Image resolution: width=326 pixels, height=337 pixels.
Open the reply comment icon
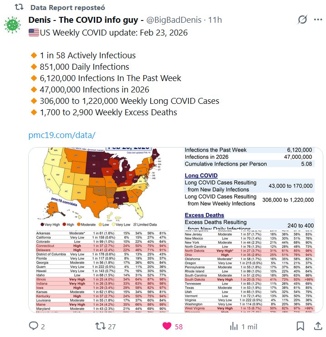click(34, 326)
